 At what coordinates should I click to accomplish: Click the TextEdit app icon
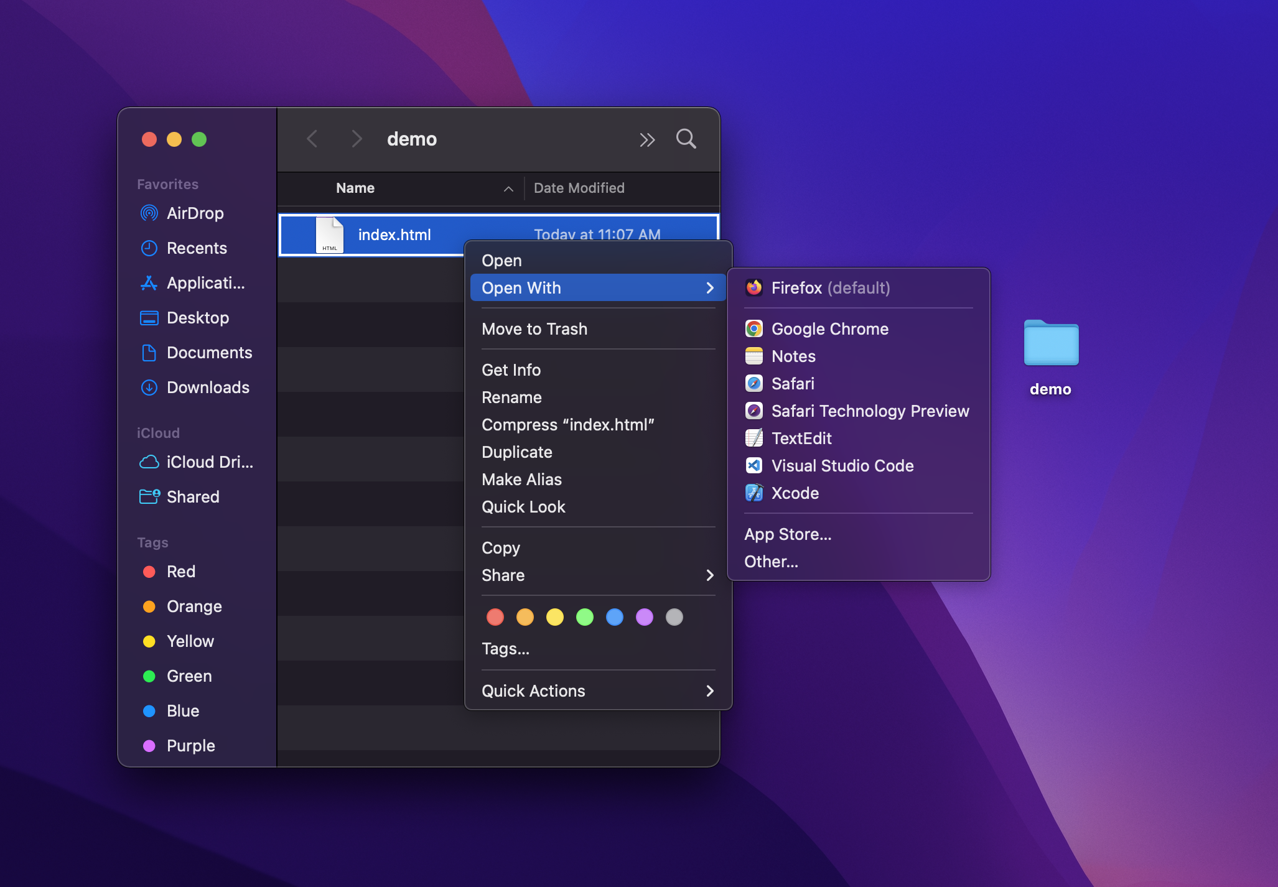[754, 438]
